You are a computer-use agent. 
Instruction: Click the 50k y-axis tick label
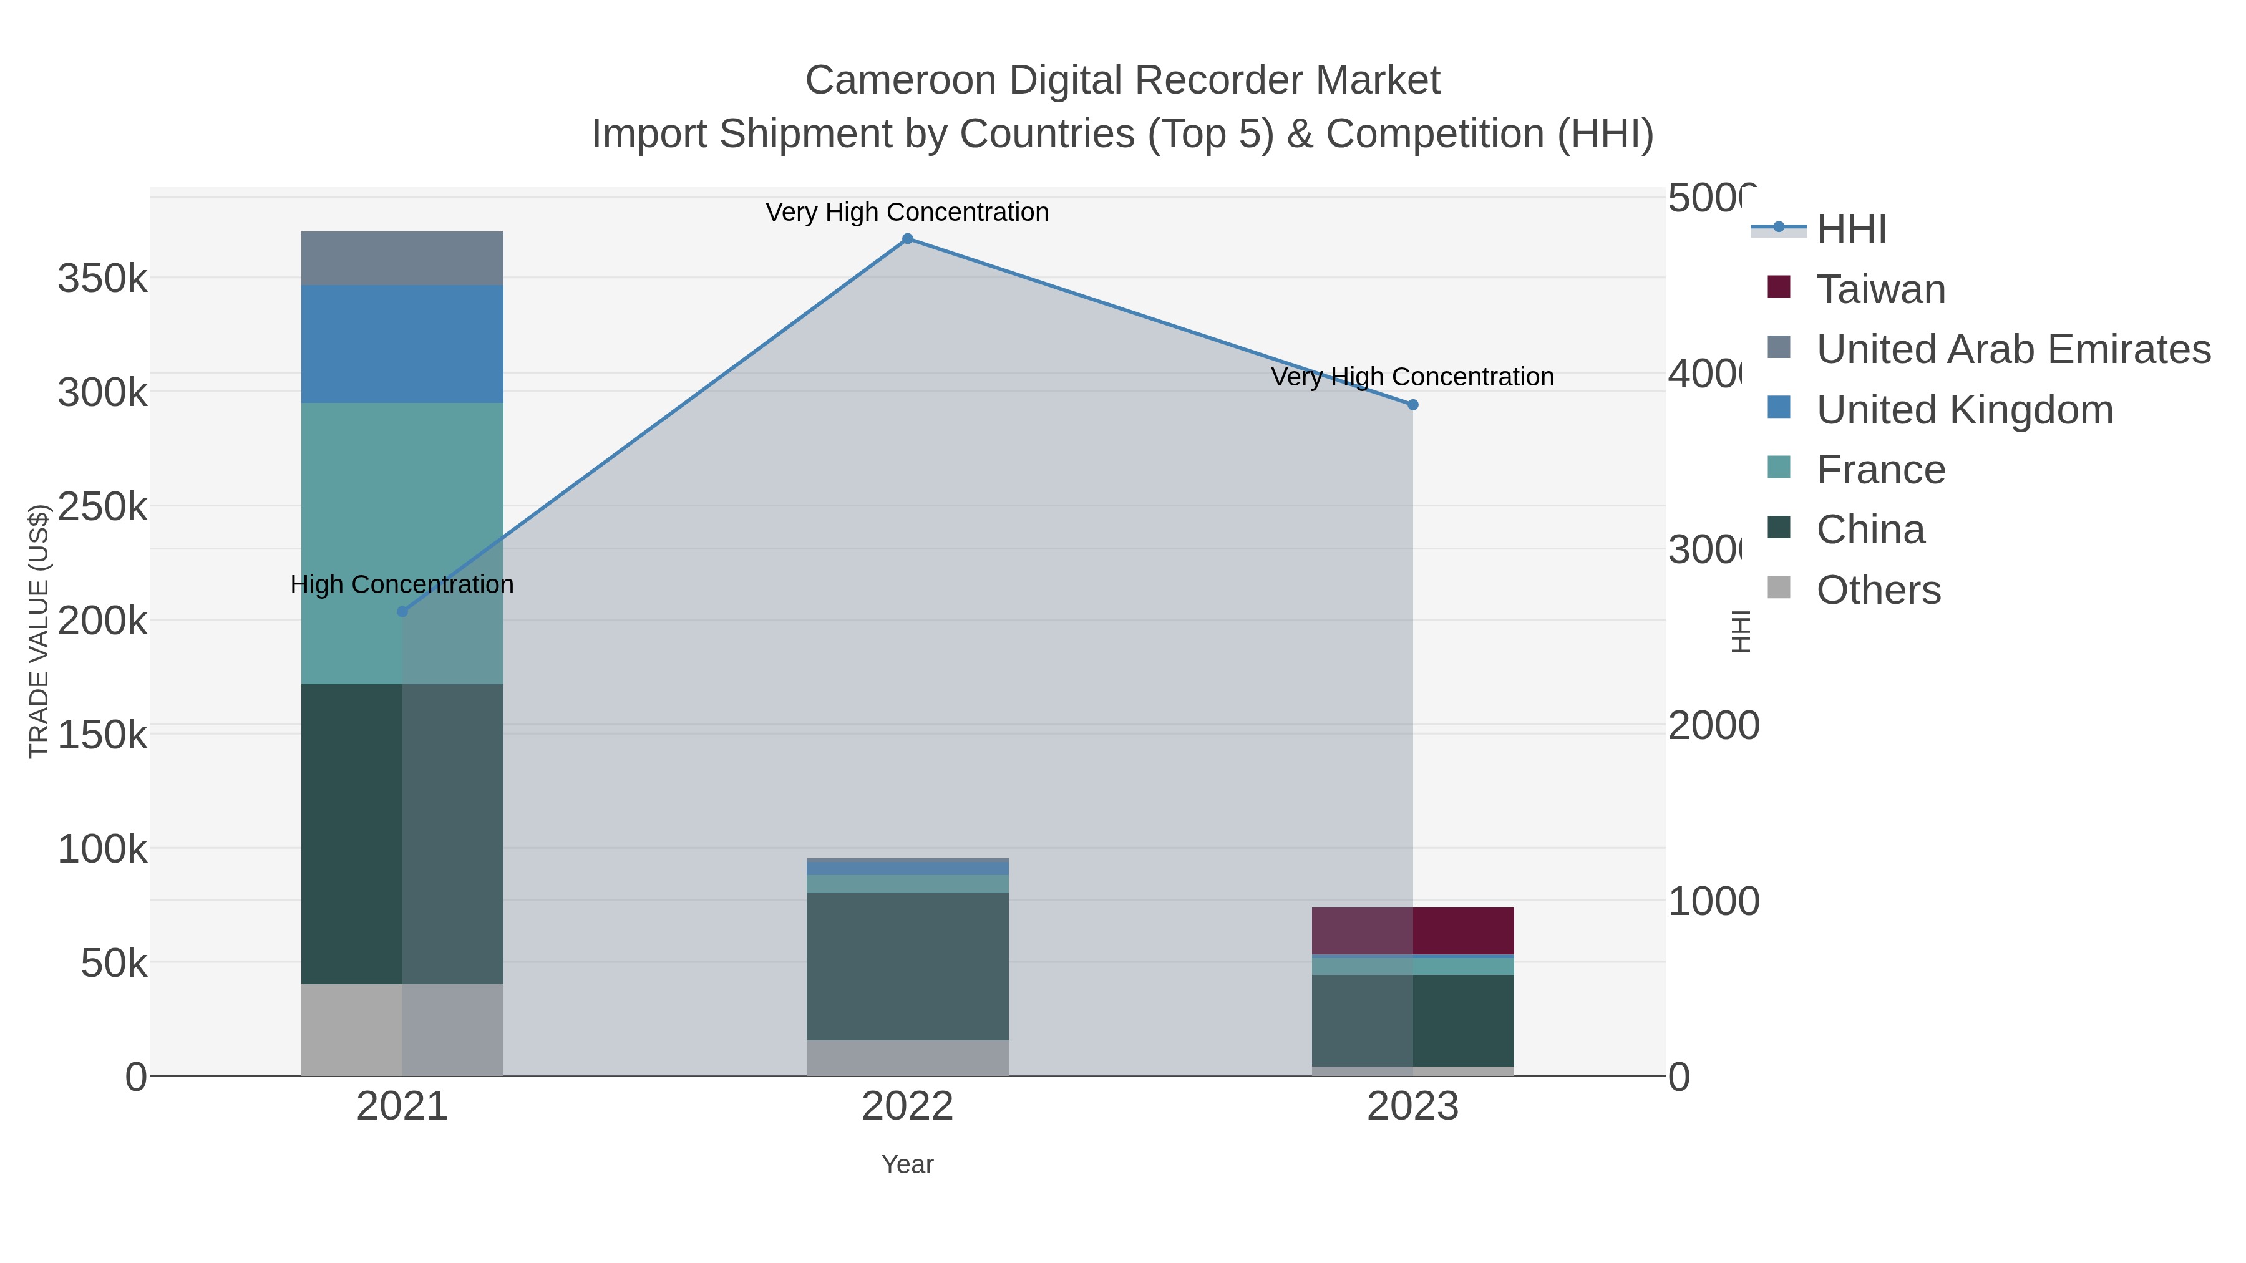[114, 963]
